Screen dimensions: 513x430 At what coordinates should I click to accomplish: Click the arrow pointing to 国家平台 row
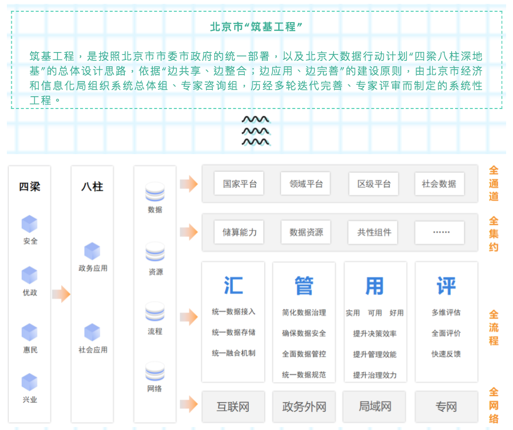pos(189,184)
